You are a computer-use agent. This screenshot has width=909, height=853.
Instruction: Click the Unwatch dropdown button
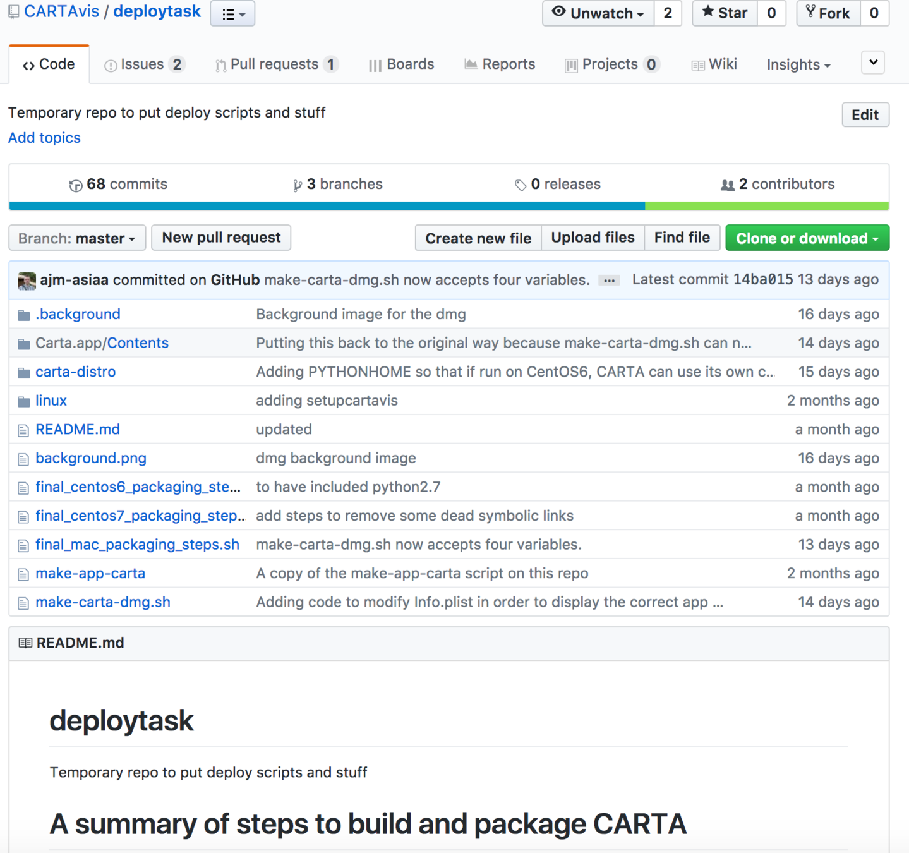(x=598, y=13)
